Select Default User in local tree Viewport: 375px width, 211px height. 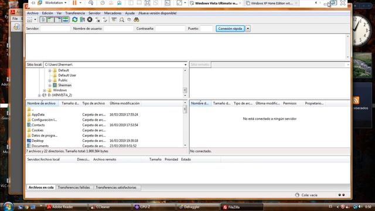[x=67, y=76]
